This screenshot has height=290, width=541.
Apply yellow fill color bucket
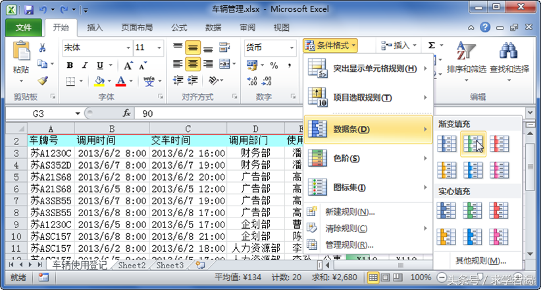click(x=99, y=81)
